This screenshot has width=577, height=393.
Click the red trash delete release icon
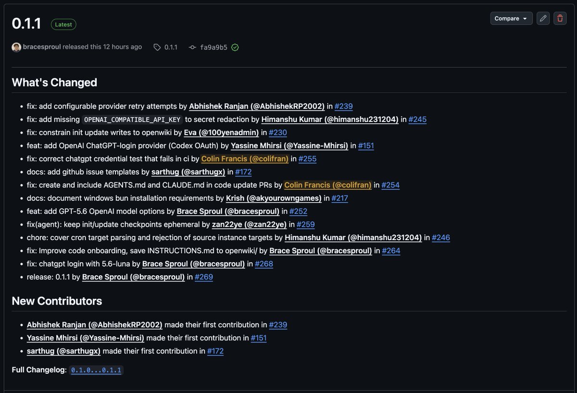click(560, 18)
